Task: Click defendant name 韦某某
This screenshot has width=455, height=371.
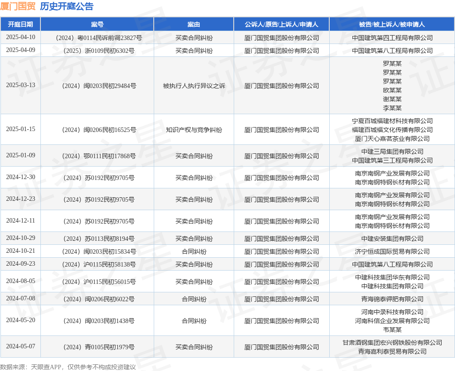Action: (392, 330)
